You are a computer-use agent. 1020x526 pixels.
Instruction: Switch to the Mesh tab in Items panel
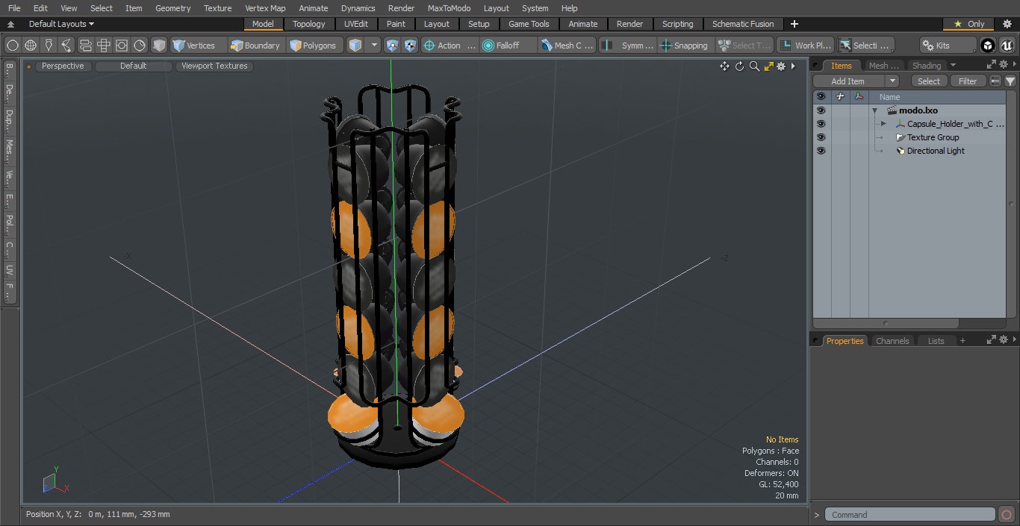click(x=883, y=66)
